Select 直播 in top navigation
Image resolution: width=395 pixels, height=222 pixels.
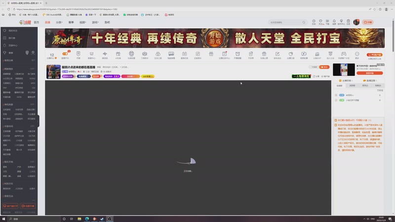point(47,22)
